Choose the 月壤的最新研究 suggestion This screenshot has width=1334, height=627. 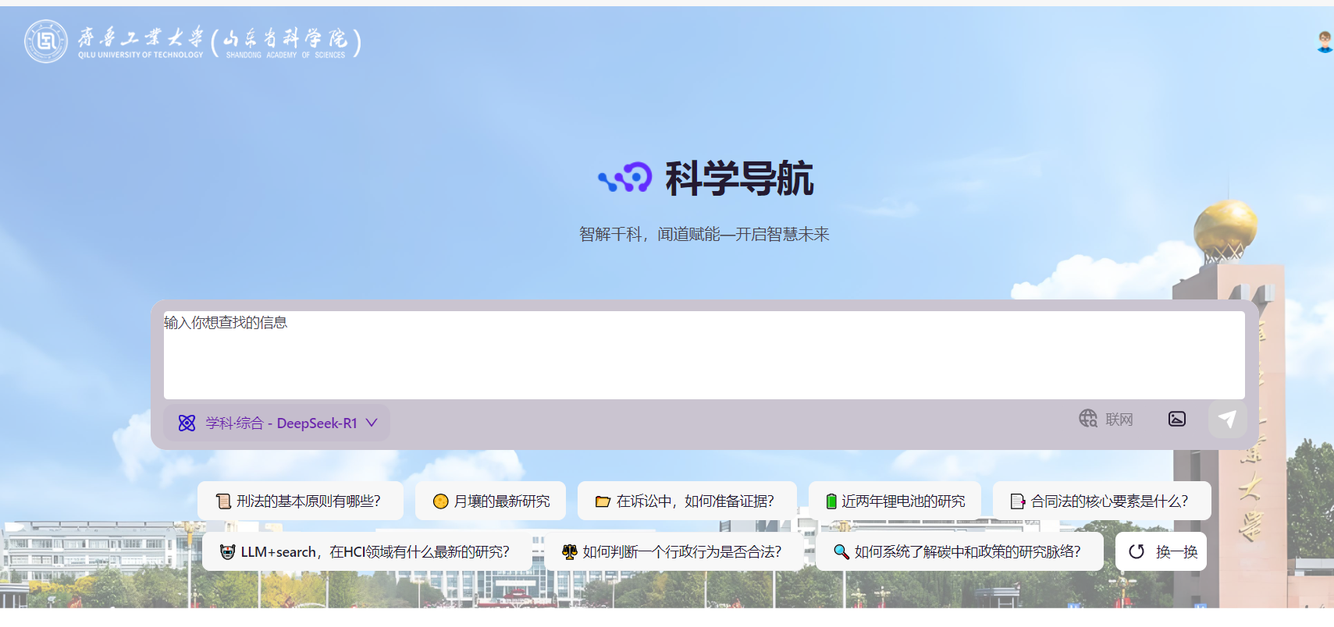[x=490, y=501]
